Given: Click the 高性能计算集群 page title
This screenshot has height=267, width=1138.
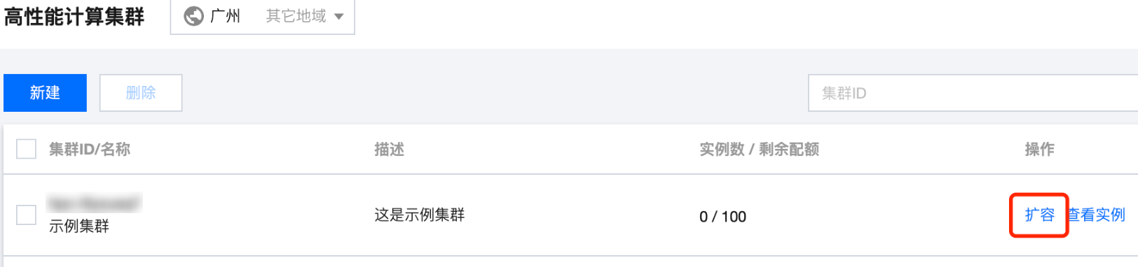Looking at the screenshot, I should click(x=74, y=17).
